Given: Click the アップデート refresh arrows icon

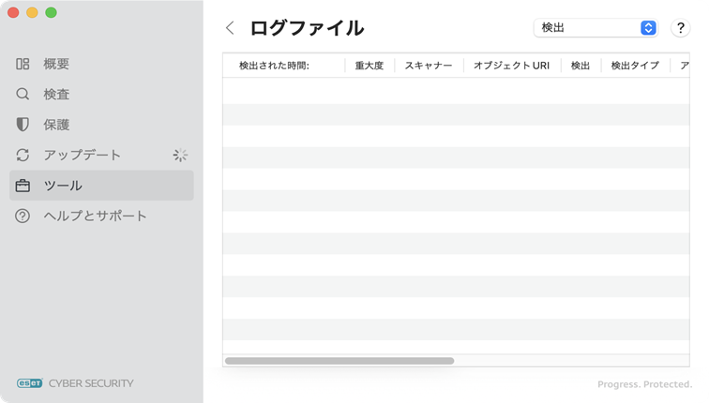Looking at the screenshot, I should [23, 155].
